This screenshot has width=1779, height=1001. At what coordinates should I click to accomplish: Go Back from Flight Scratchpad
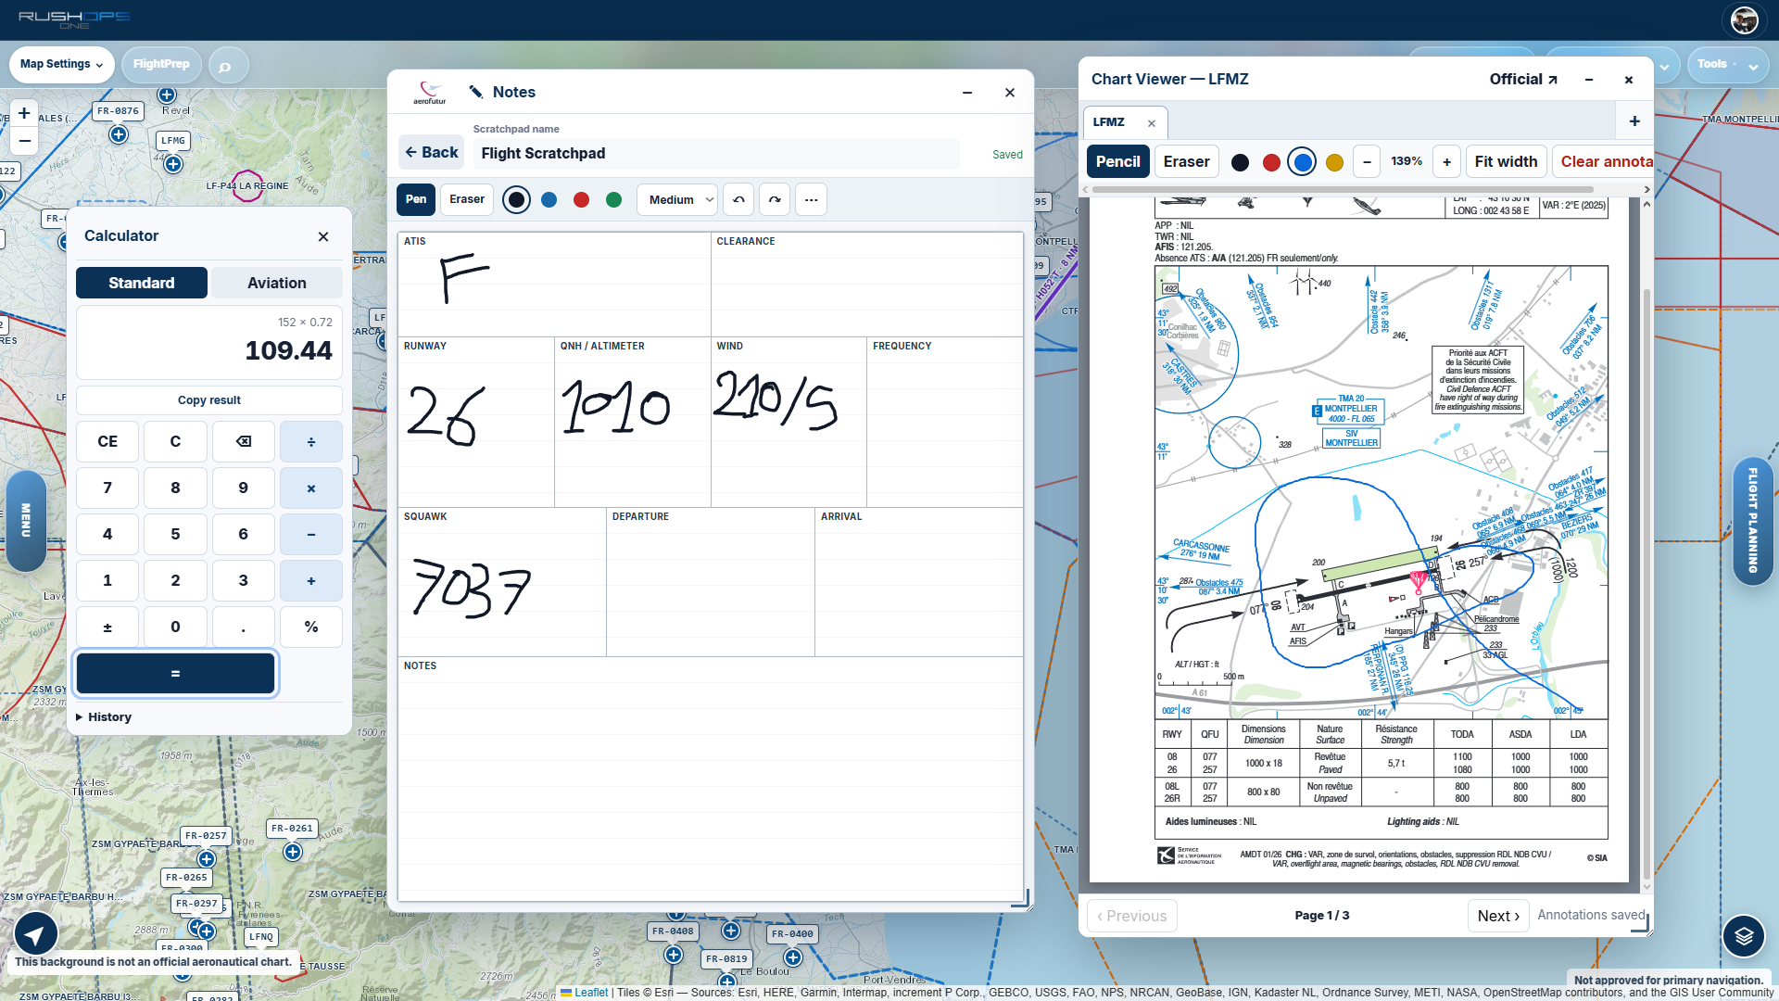coord(432,152)
